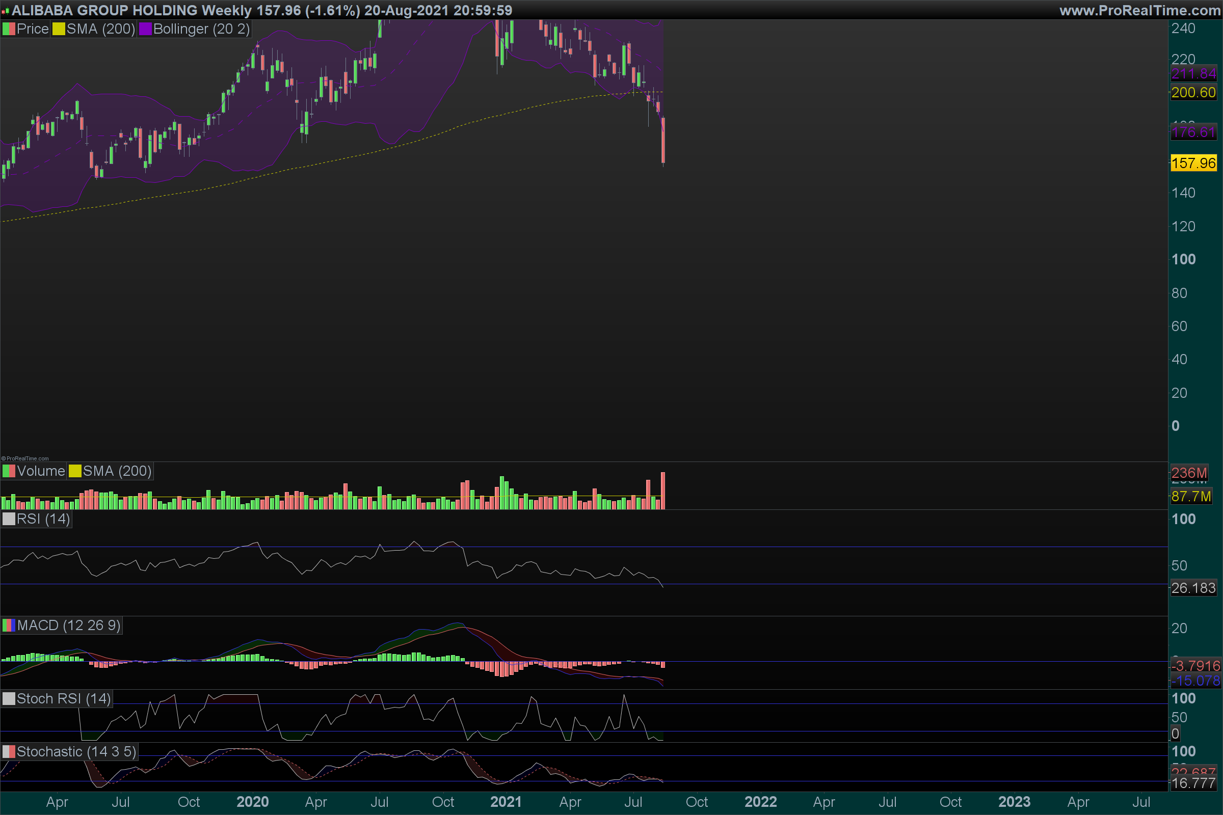Click the 26.183 RSI value tag
The image size is (1223, 815).
tap(1193, 588)
